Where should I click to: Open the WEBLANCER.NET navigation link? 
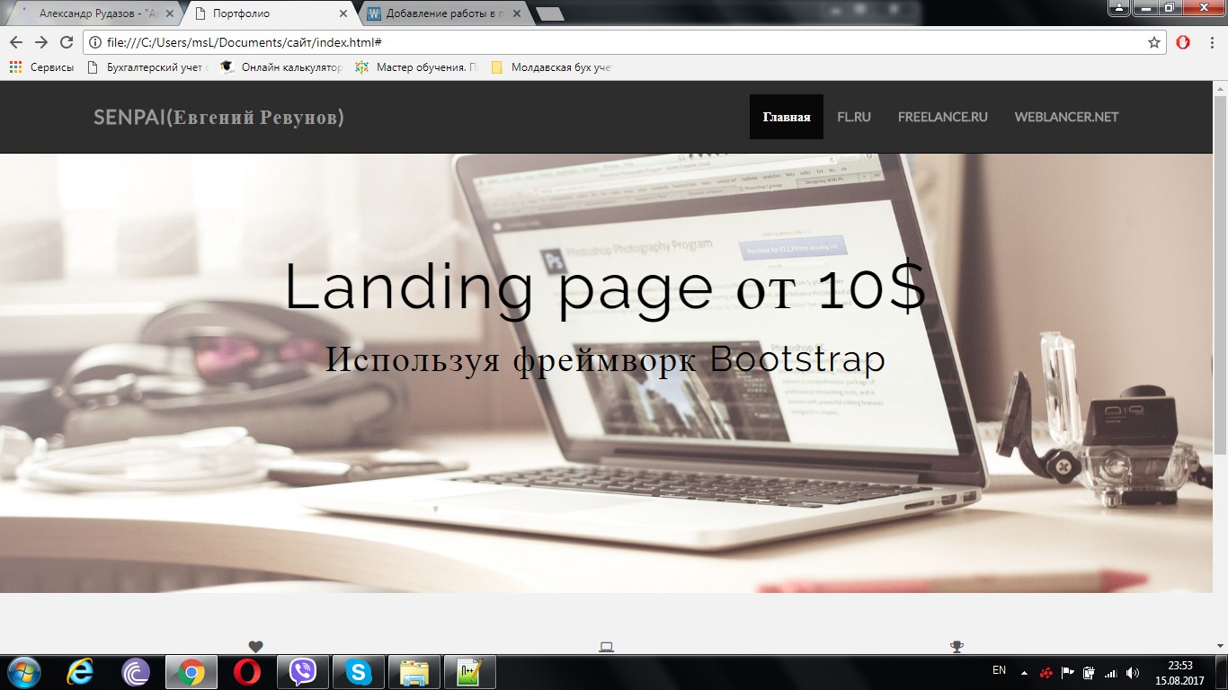click(x=1066, y=117)
